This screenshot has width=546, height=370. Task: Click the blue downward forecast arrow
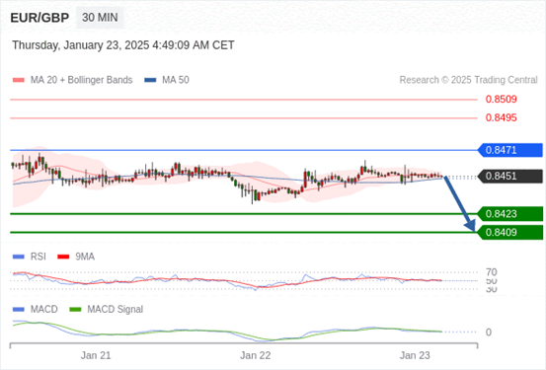[460, 203]
